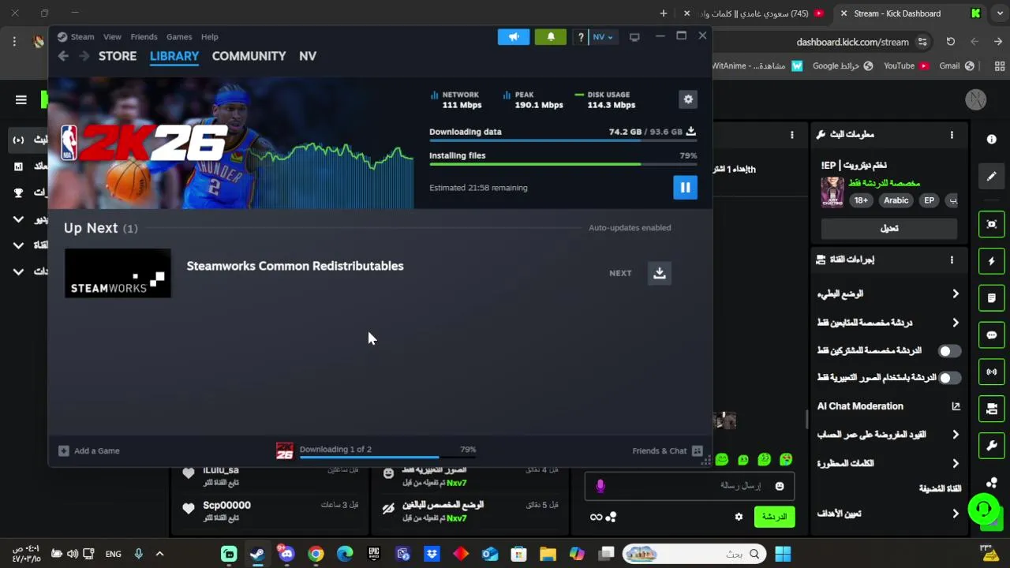Open the NV profile tab in Steam

click(x=308, y=56)
